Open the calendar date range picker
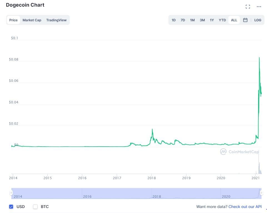This screenshot has width=267, height=213. [x=245, y=20]
